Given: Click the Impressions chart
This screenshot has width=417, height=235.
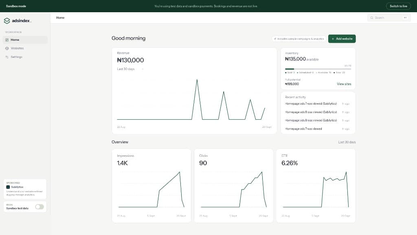Looking at the screenshot, I should coord(151,189).
